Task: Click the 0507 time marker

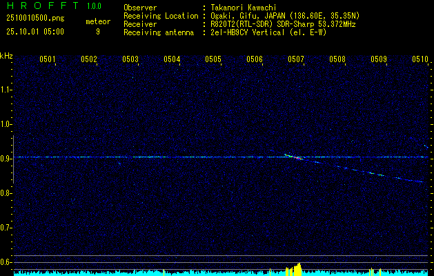Action: [296, 59]
